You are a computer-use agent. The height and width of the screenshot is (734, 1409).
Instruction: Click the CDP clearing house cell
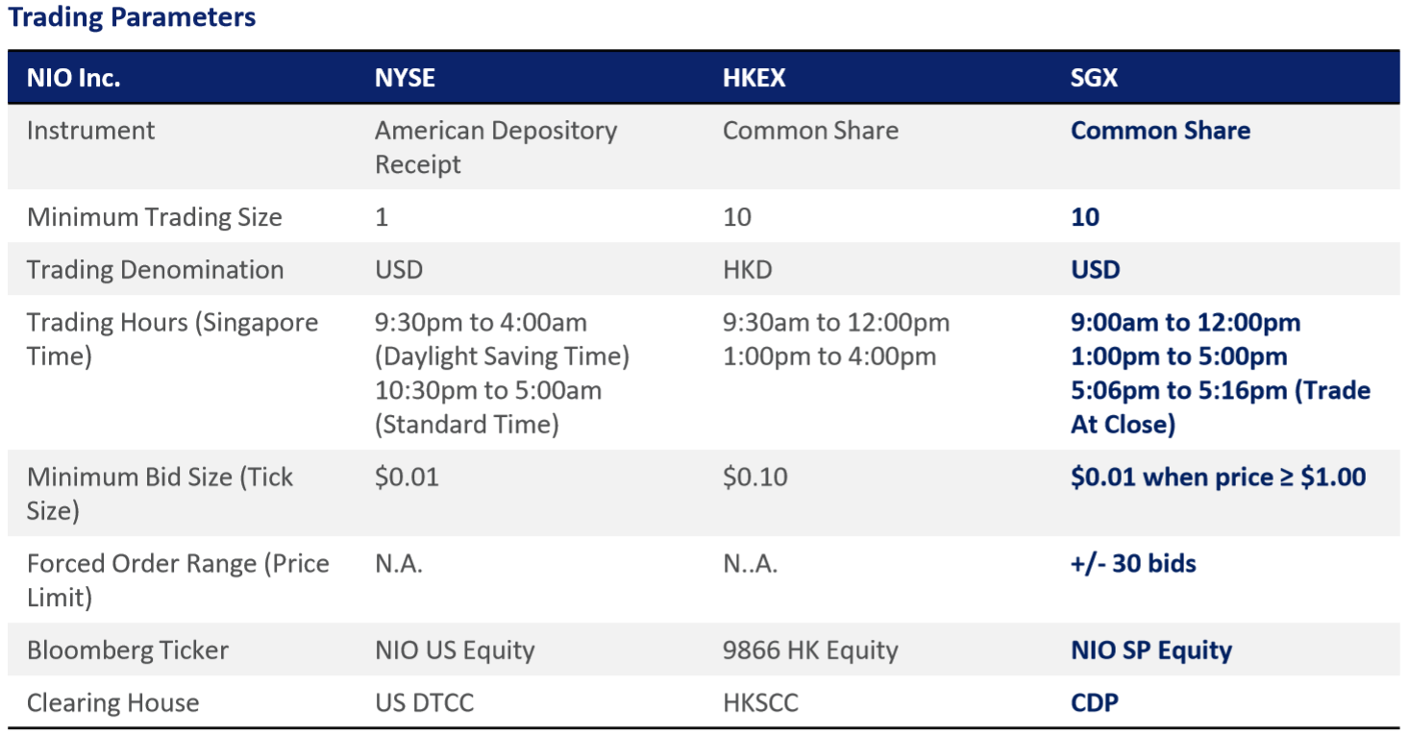click(x=1094, y=702)
